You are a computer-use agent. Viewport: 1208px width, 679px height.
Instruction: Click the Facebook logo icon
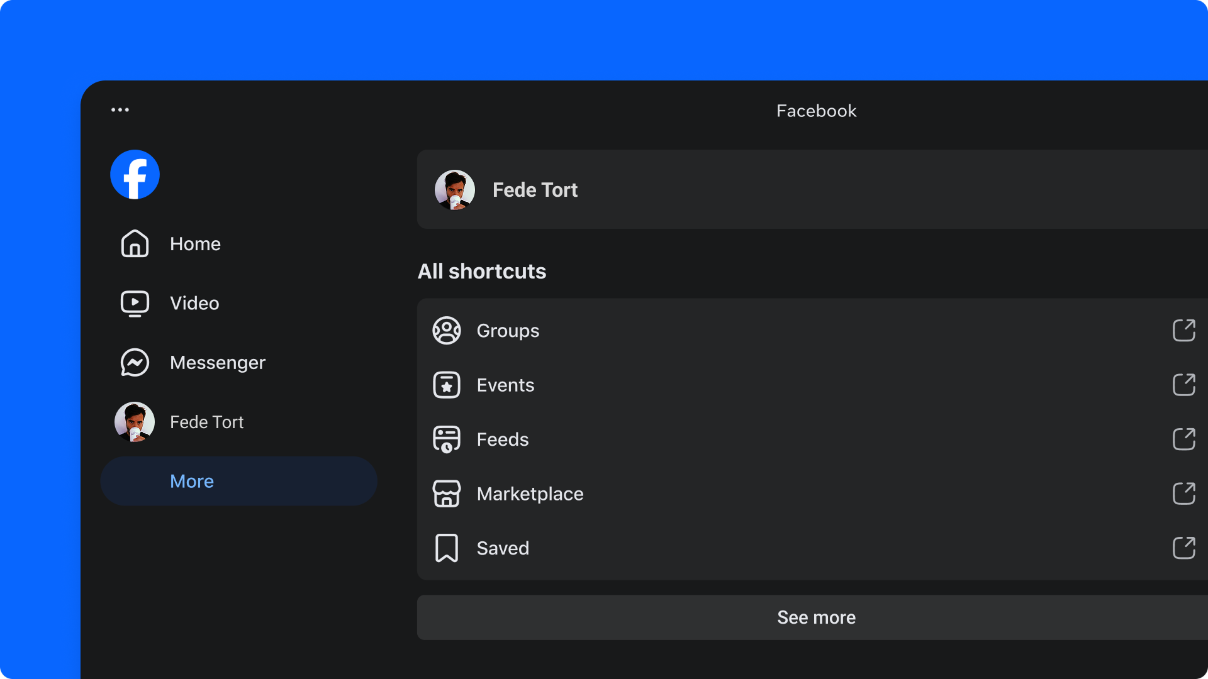pos(135,174)
